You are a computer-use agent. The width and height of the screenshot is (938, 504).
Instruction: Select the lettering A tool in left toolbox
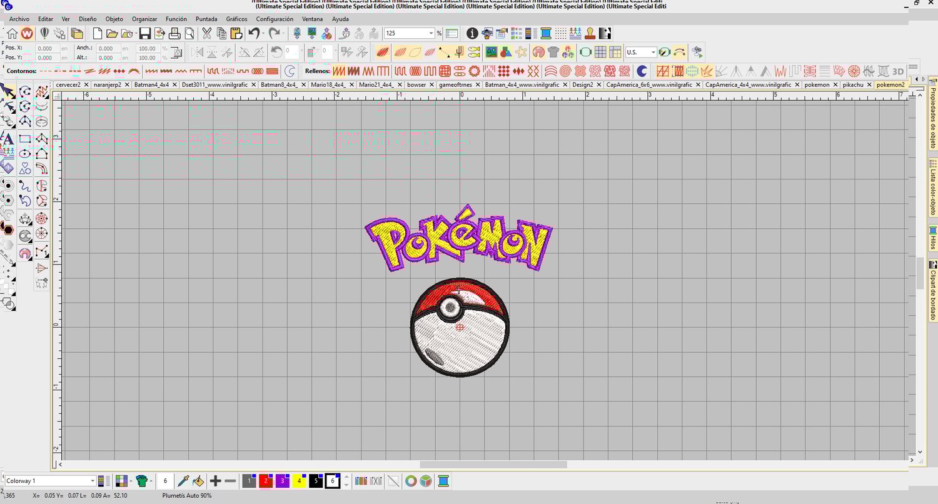tap(8, 138)
